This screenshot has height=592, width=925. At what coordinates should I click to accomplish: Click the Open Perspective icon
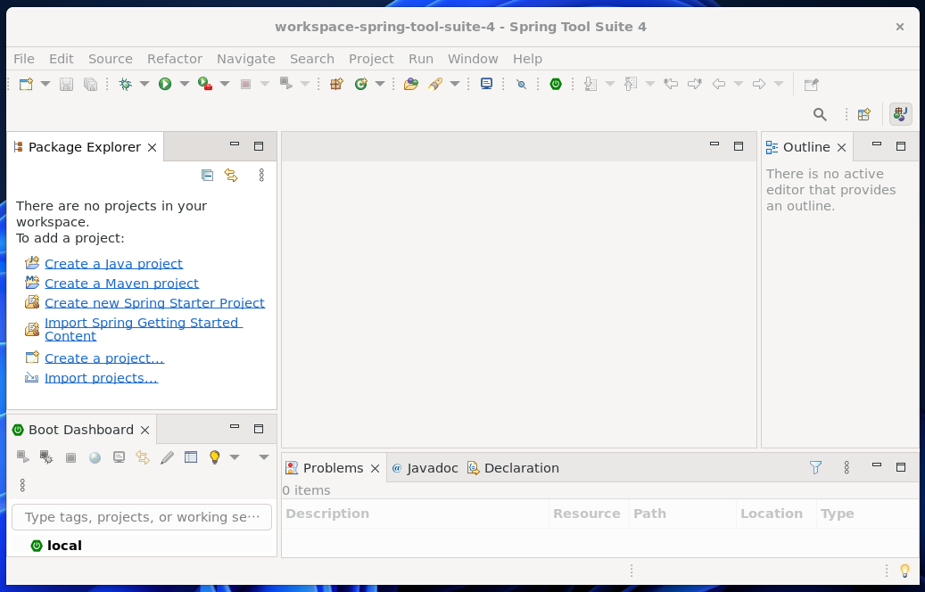[x=863, y=114]
